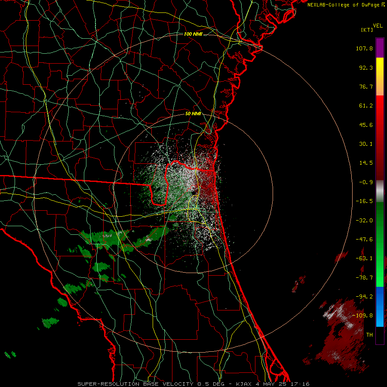Viewport: 387px width, 387px height.
Task: Click the -94.2 velocity scale value
Action: click(364, 296)
